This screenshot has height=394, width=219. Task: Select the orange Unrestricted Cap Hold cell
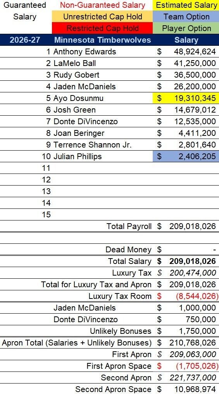point(102,17)
